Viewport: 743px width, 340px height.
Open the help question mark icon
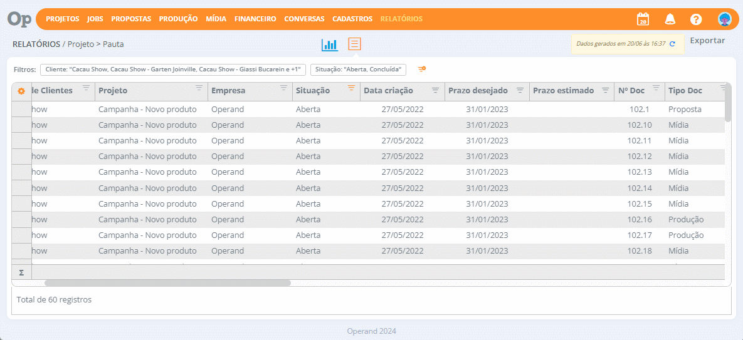pyautogui.click(x=695, y=19)
